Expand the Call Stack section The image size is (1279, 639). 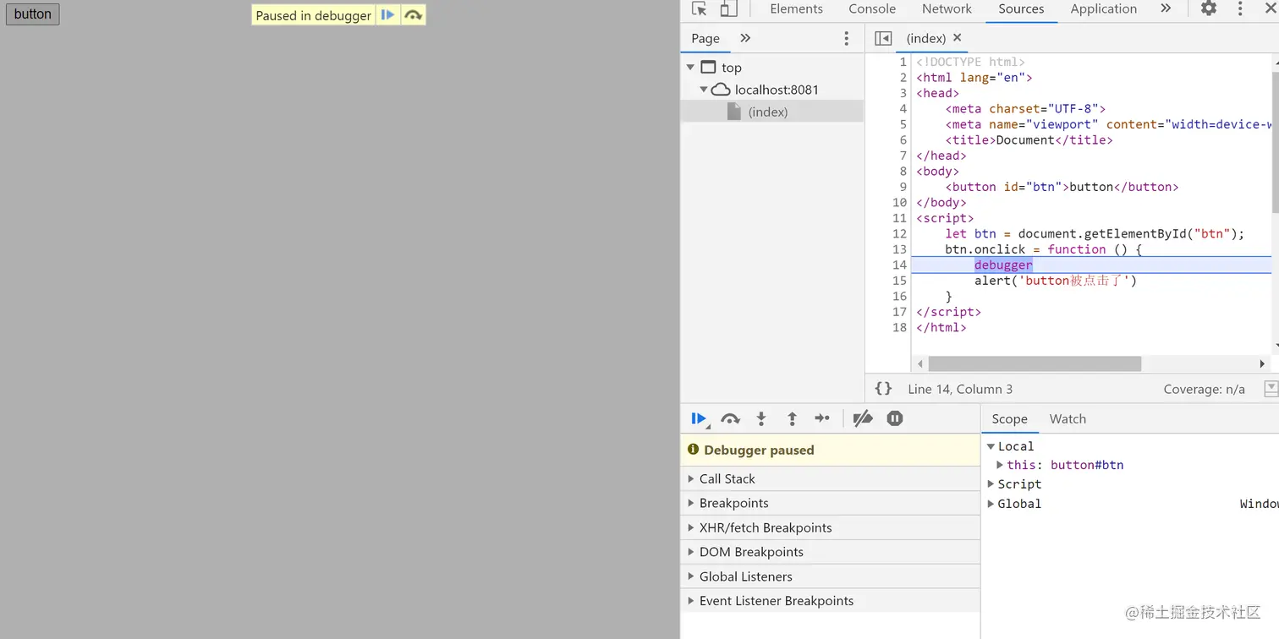pos(830,478)
